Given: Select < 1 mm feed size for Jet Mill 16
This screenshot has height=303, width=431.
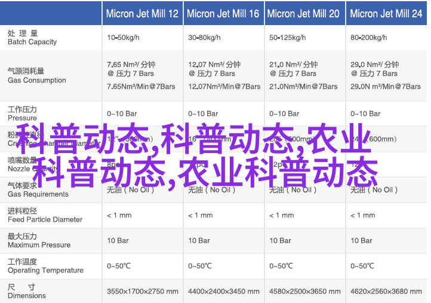Looking at the screenshot, I should pyautogui.click(x=201, y=215).
